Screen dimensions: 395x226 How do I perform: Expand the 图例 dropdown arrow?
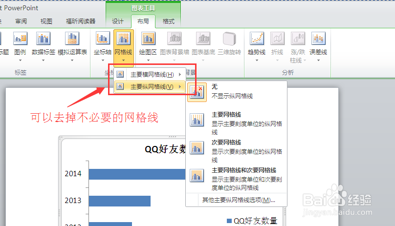click(x=20, y=60)
